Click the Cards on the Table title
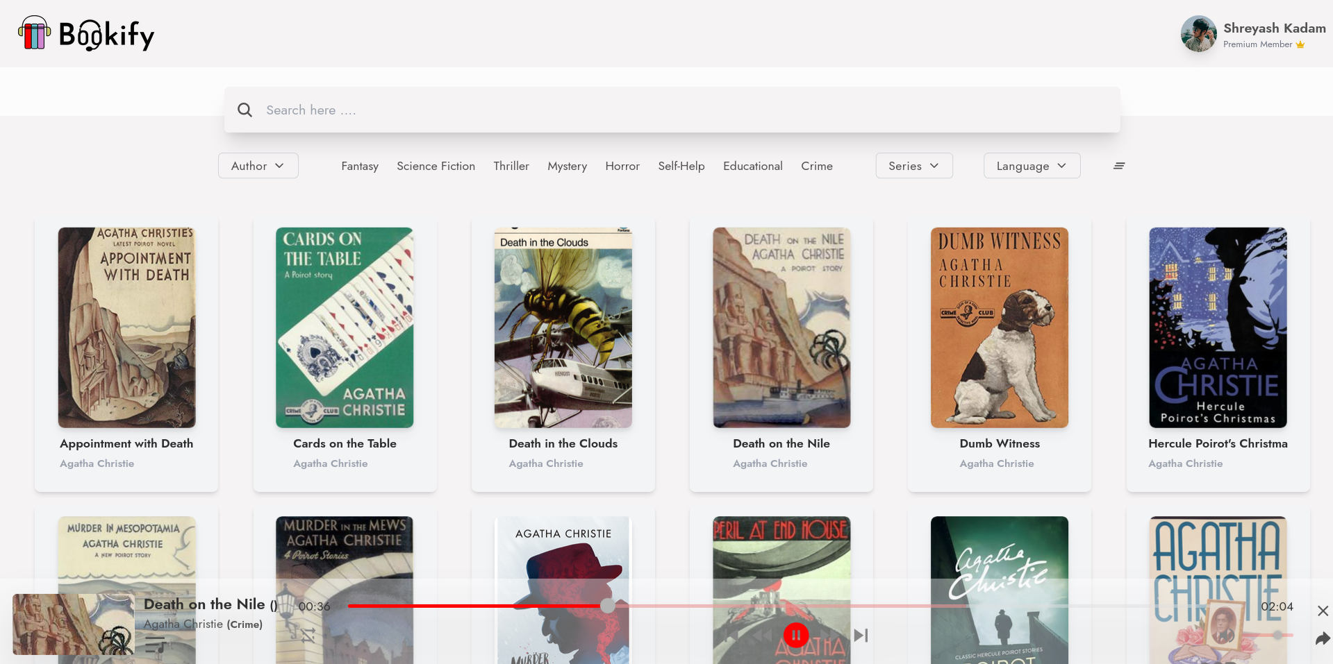 pyautogui.click(x=345, y=443)
